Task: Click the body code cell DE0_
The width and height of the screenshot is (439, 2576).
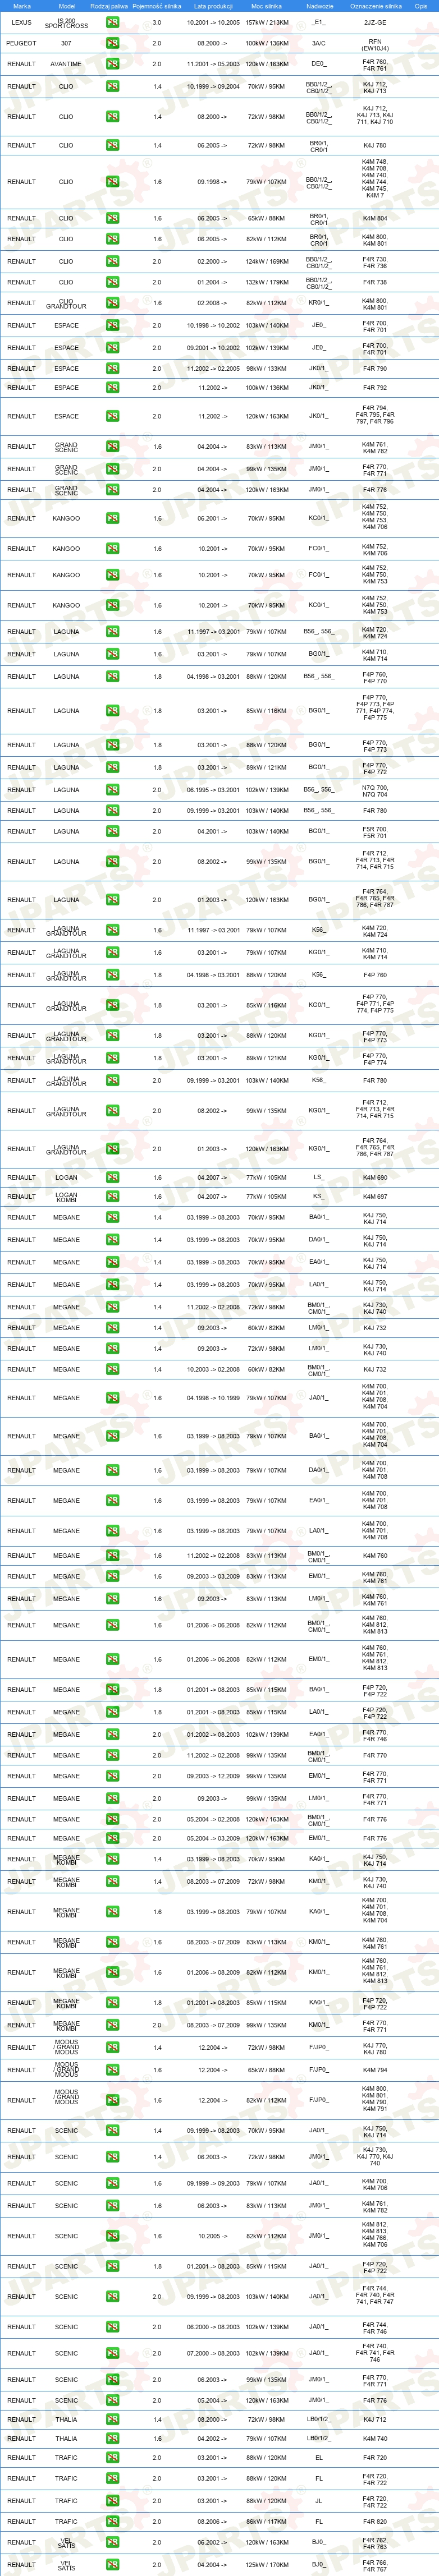Action: (319, 64)
